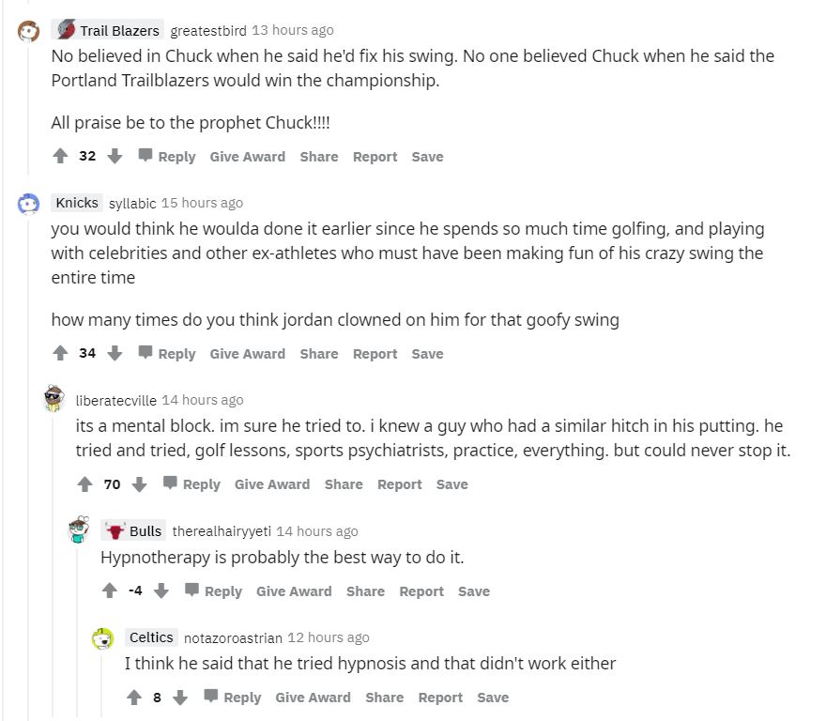Collapse syllabic's comment thread line
This screenshot has width=826, height=721.
click(x=28, y=469)
